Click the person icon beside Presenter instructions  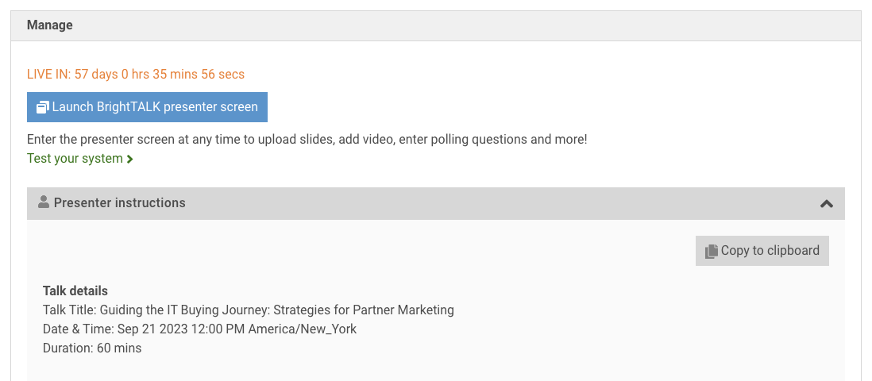point(44,202)
